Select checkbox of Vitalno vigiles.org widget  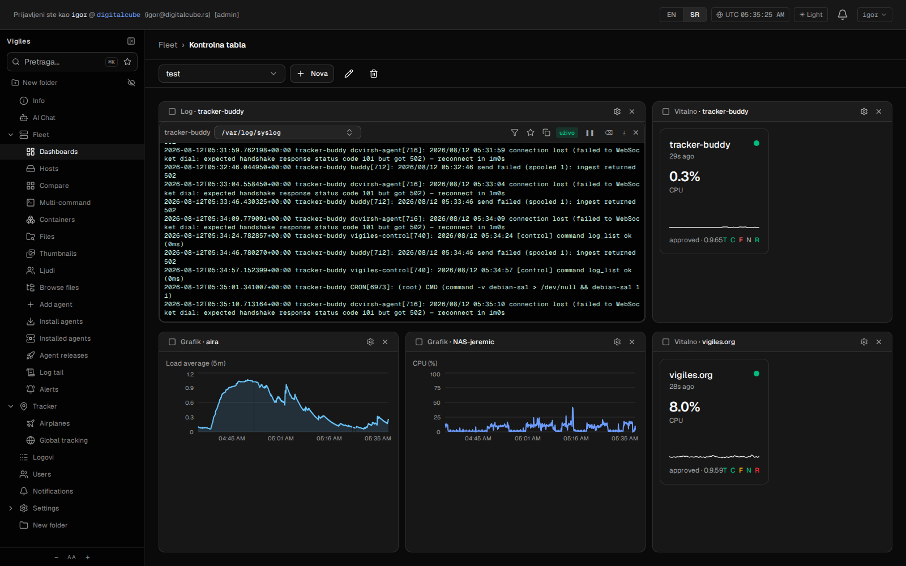[666, 342]
